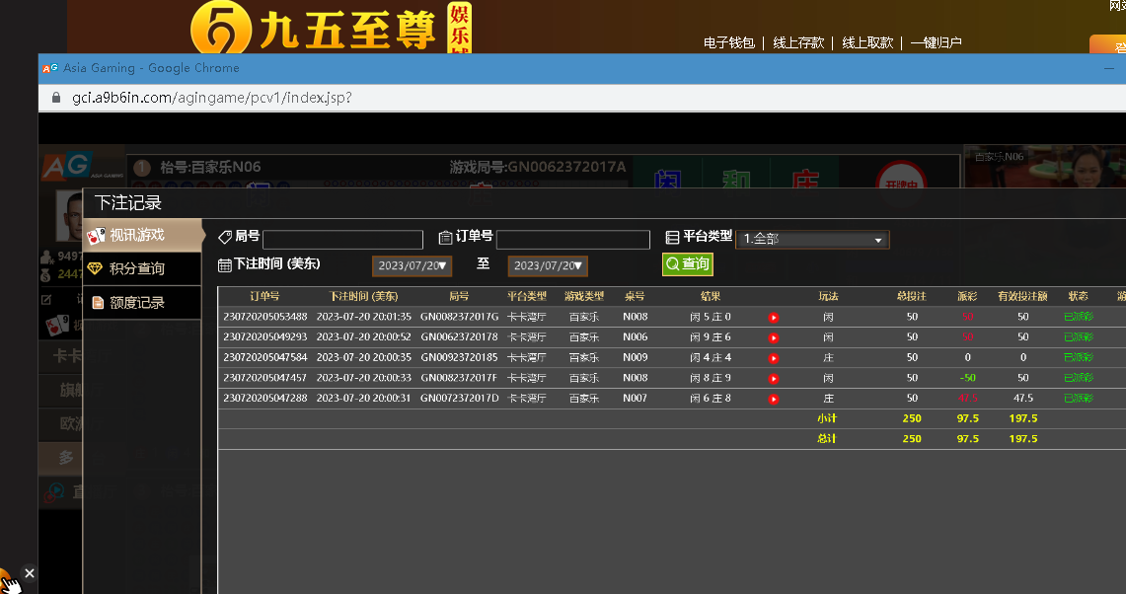
Task: Open the end date picker after 至
Action: [x=547, y=265]
